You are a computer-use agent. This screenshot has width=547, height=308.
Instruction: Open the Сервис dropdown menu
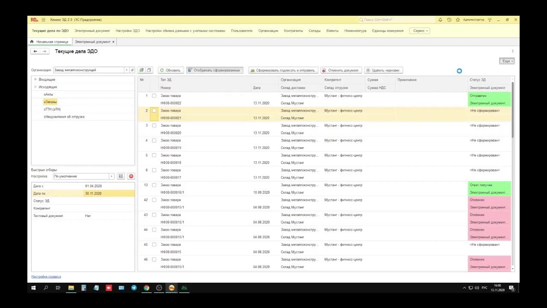point(420,31)
